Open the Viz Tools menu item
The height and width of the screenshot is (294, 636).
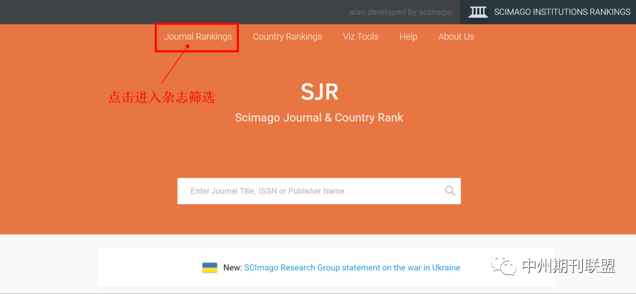(x=360, y=37)
